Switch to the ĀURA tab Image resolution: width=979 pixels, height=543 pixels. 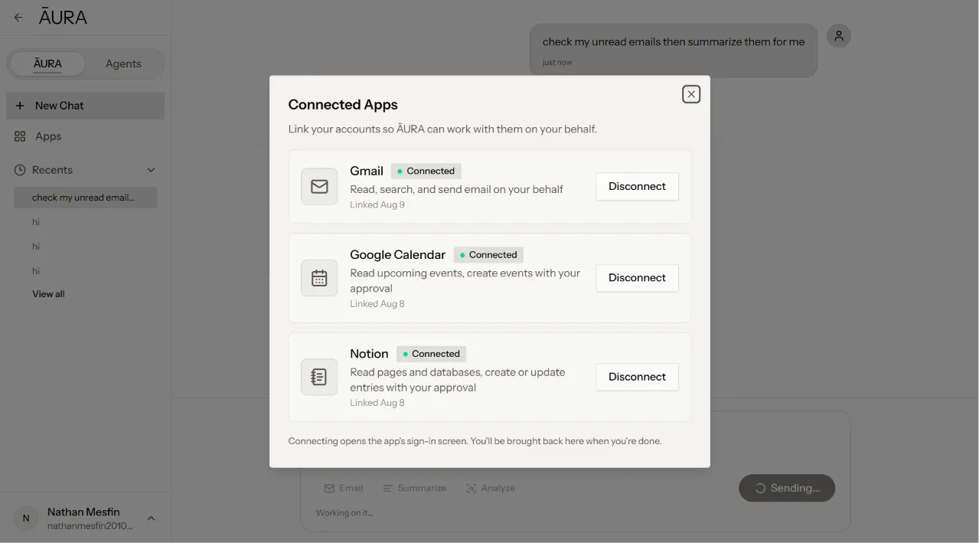(47, 64)
